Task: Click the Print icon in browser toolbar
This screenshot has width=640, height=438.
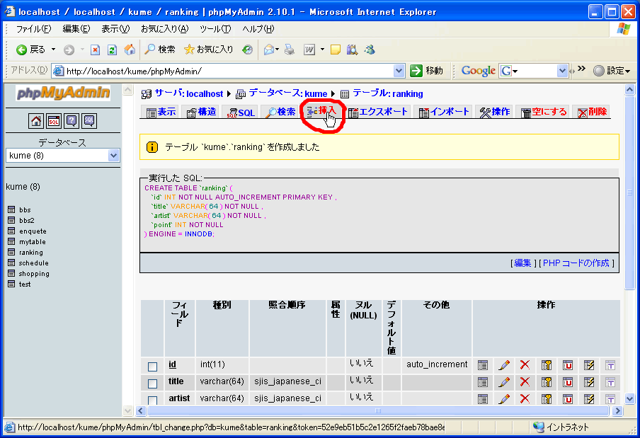Action: pos(290,50)
